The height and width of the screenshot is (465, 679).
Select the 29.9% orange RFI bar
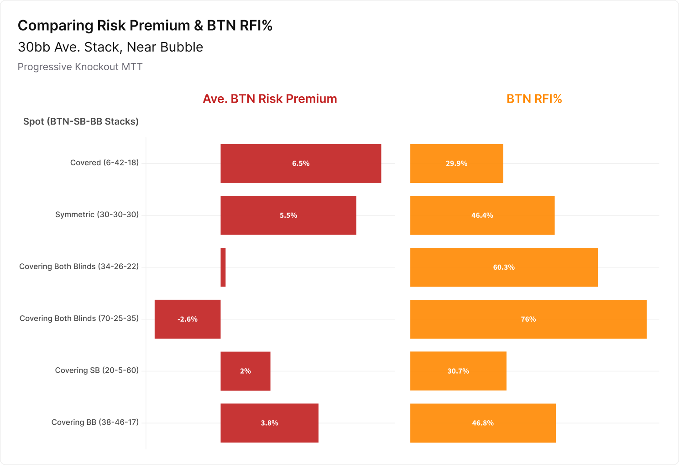click(x=457, y=163)
